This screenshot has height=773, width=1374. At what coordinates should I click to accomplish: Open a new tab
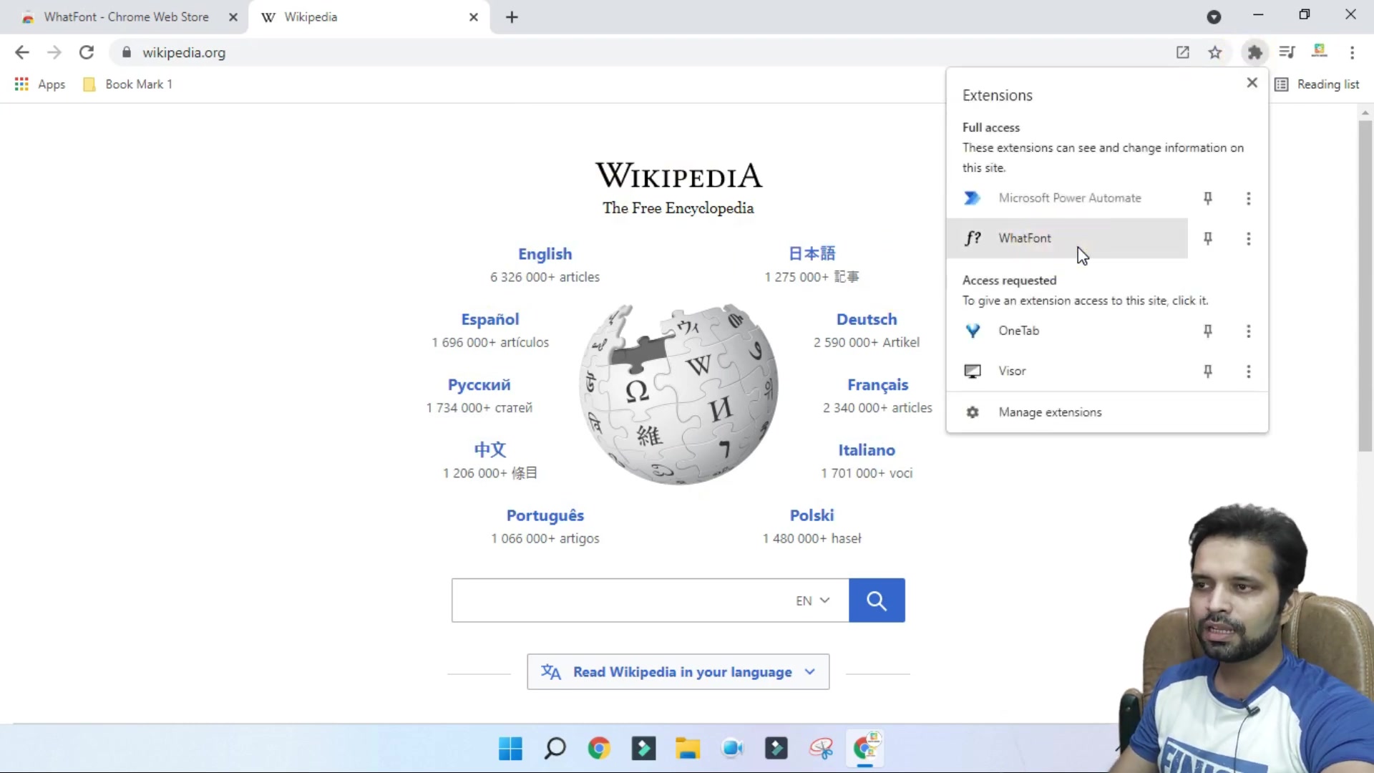click(x=512, y=17)
